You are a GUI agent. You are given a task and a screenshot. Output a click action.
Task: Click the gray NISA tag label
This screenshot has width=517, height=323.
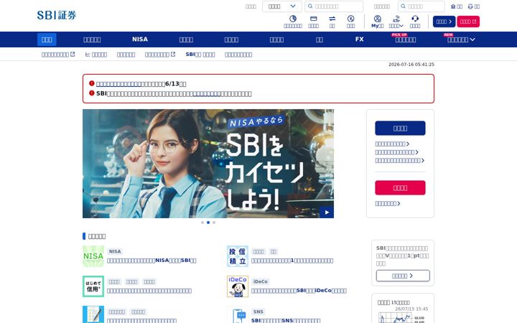coord(115,251)
